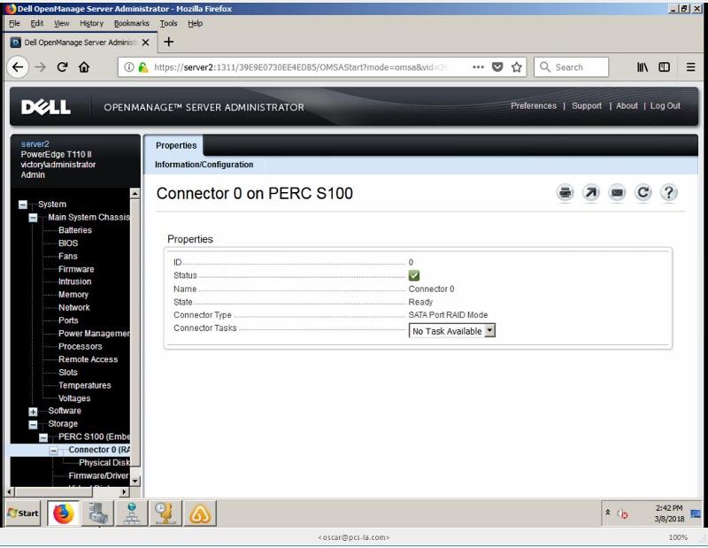Screen dimensions: 708x548
Task: Collapse the Storage tree node
Action: (33, 425)
